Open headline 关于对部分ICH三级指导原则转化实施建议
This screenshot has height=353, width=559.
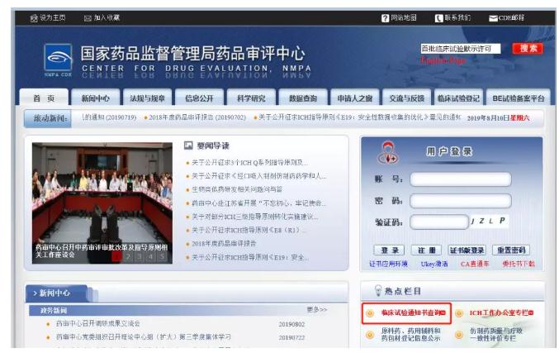[x=254, y=217]
